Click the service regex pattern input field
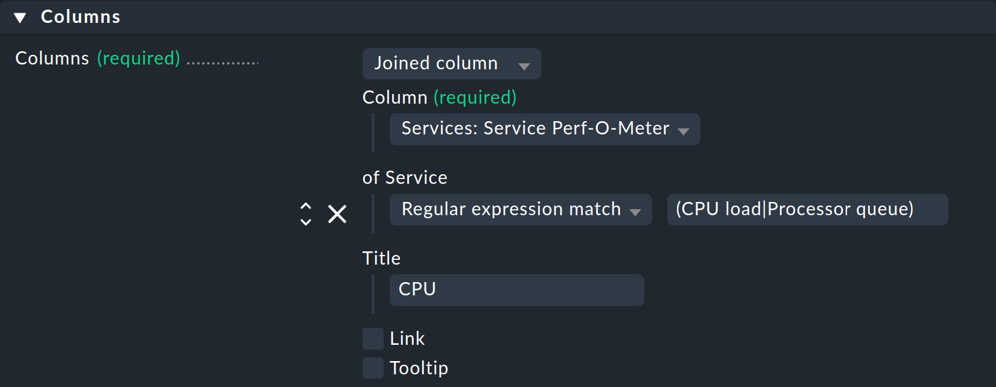996x387 pixels. click(x=807, y=209)
